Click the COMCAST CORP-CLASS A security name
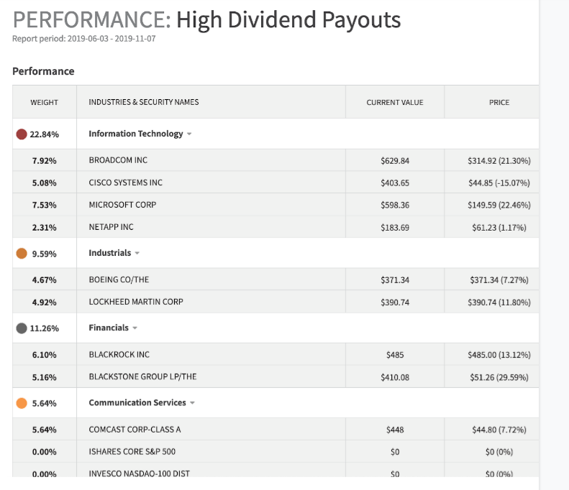Viewport: 569px width, 490px height. [x=135, y=430]
